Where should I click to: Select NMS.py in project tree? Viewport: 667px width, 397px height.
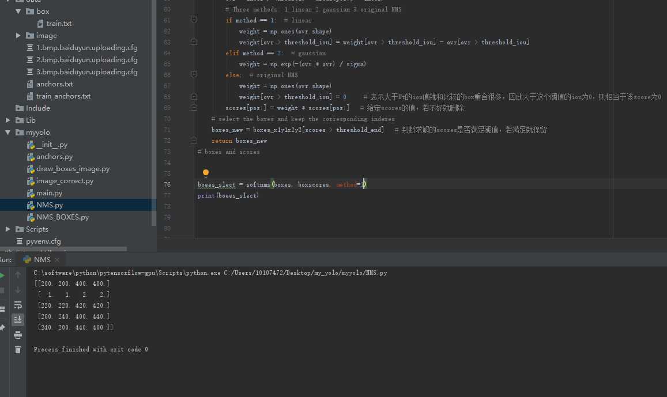(x=45, y=205)
